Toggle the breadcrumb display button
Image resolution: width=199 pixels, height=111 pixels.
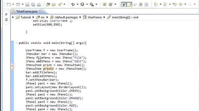pos(124,4)
